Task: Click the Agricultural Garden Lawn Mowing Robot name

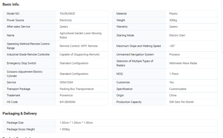Action: pos(81,35)
